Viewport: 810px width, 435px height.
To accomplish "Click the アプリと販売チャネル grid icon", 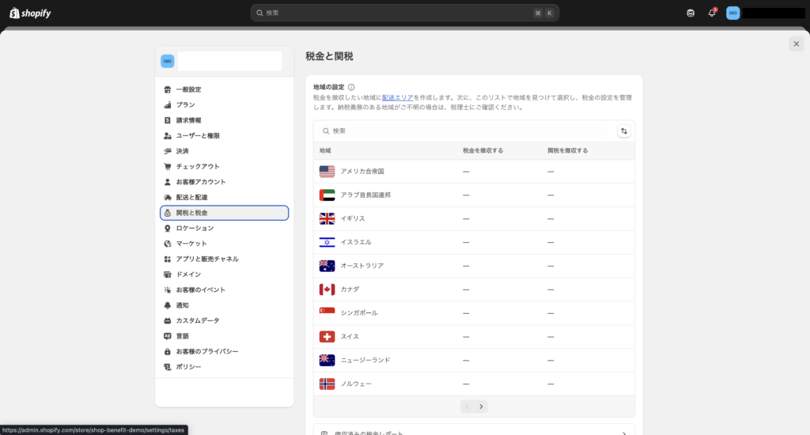I will click(x=168, y=259).
